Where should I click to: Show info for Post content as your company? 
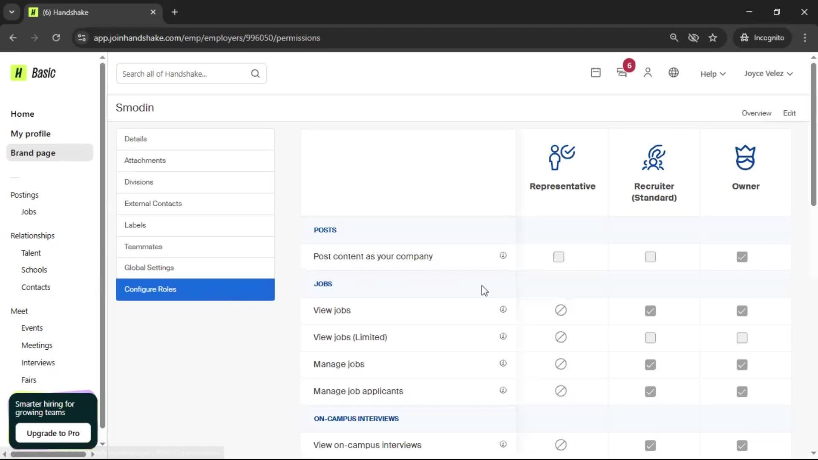(503, 256)
